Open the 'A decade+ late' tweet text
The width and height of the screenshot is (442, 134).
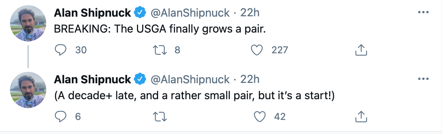(194, 97)
